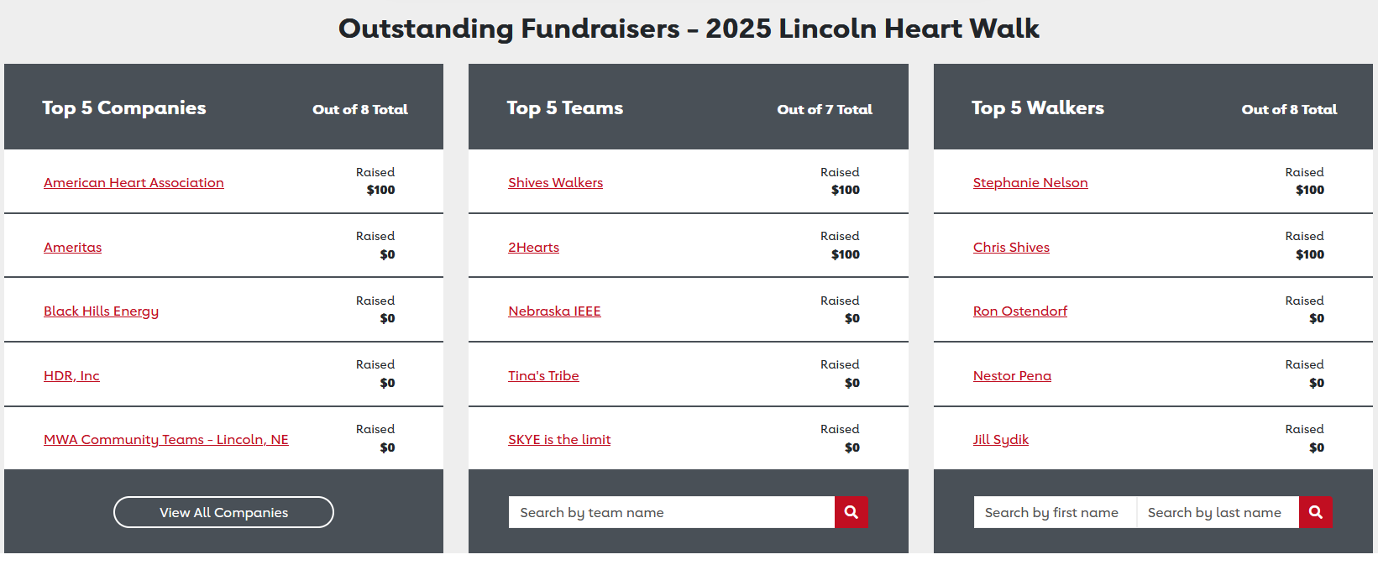
Task: Select the Tina's Tribe team link
Action: tap(543, 376)
